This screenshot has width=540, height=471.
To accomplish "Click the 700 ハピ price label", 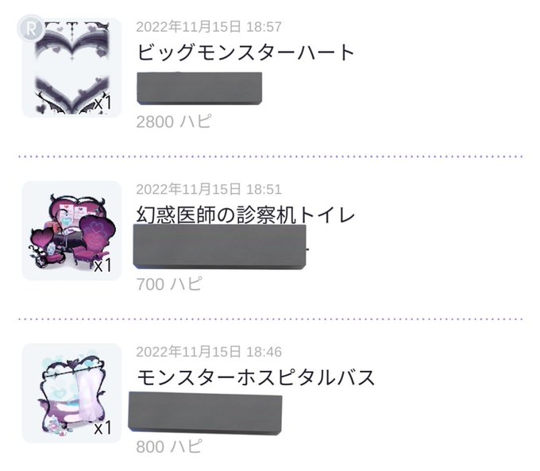I will (168, 284).
